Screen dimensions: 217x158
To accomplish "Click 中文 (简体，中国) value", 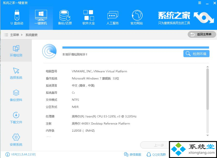I will click(83, 86).
